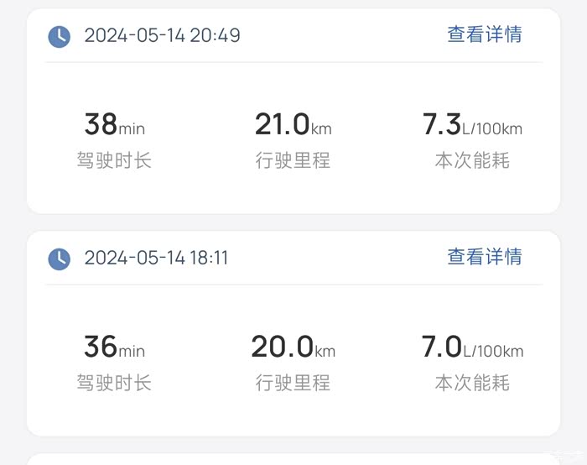Select the 2024-05-14 20:49 timestamp
587x465 pixels.
(x=162, y=35)
